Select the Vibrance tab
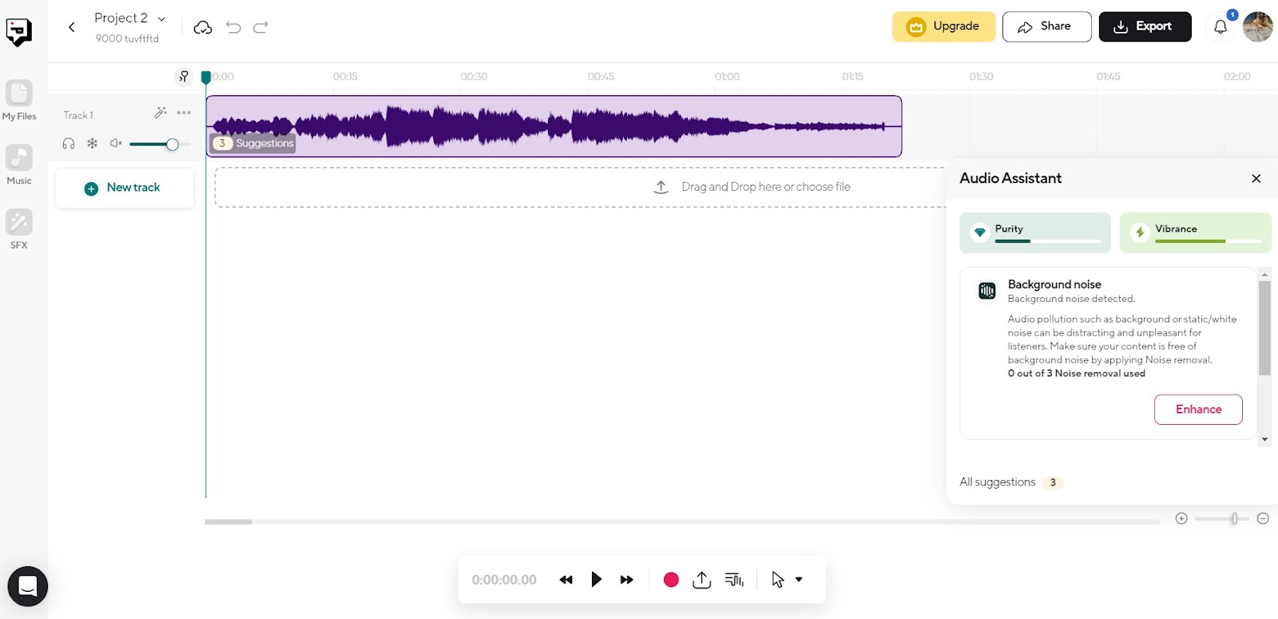Image resolution: width=1278 pixels, height=619 pixels. pos(1196,232)
